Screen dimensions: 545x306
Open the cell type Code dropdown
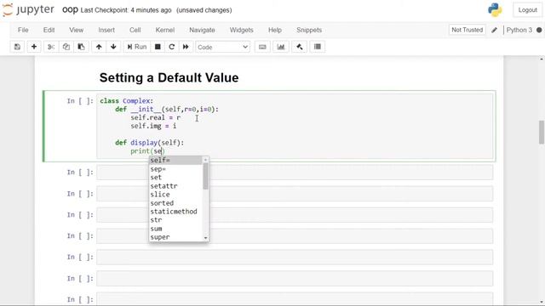[x=222, y=47]
